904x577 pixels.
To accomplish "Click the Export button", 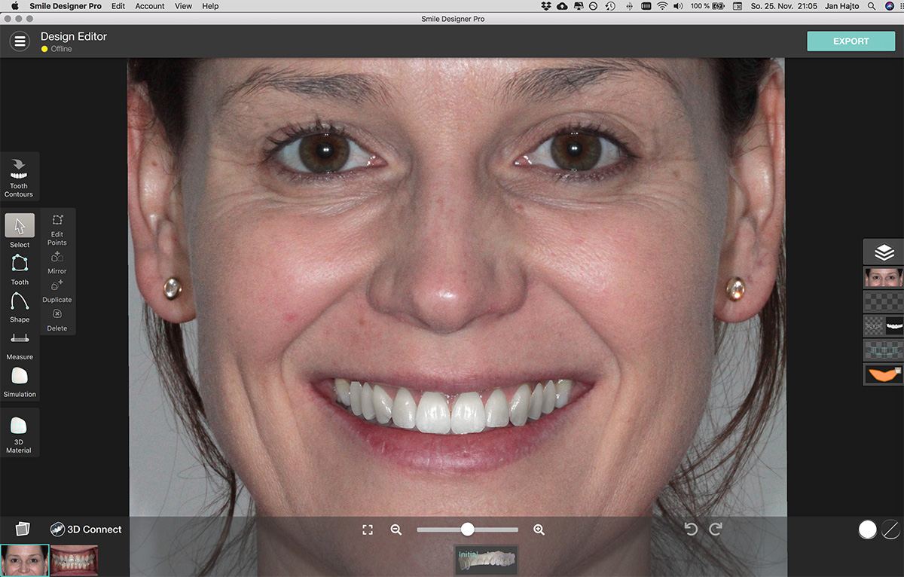I will tap(851, 41).
